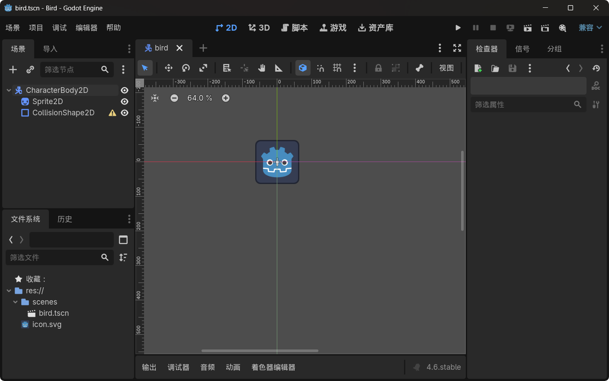This screenshot has height=381, width=609.
Task: Open the Movie Maker mode icon
Action: [562, 28]
